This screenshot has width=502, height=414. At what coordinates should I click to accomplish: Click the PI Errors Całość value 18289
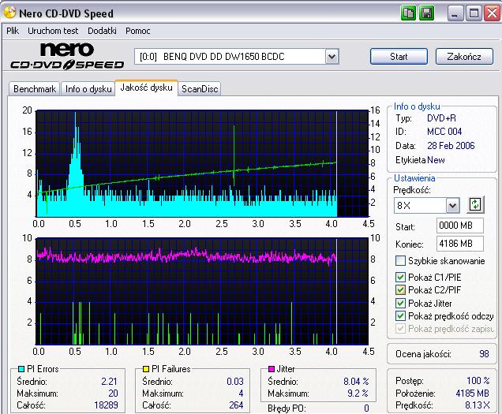point(106,405)
